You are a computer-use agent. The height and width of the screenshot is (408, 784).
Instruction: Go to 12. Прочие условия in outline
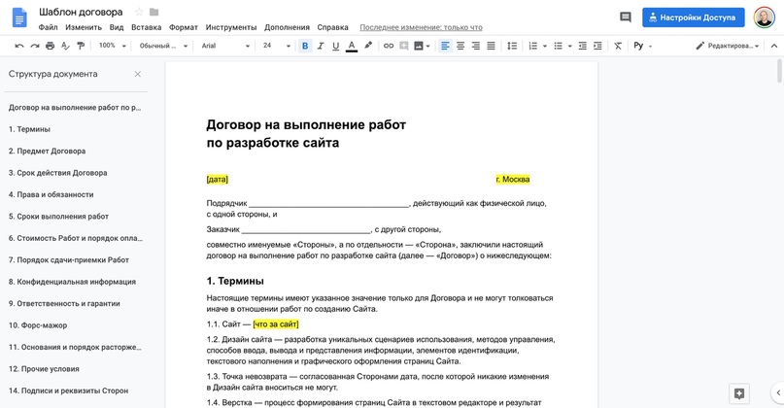44,369
